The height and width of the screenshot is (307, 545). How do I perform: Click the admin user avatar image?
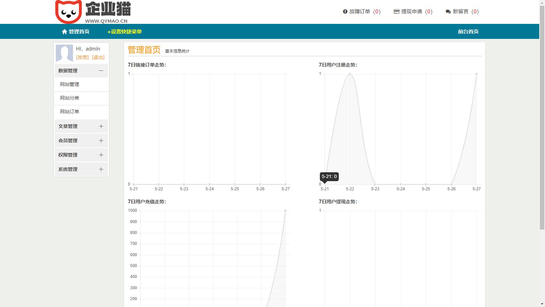point(64,53)
